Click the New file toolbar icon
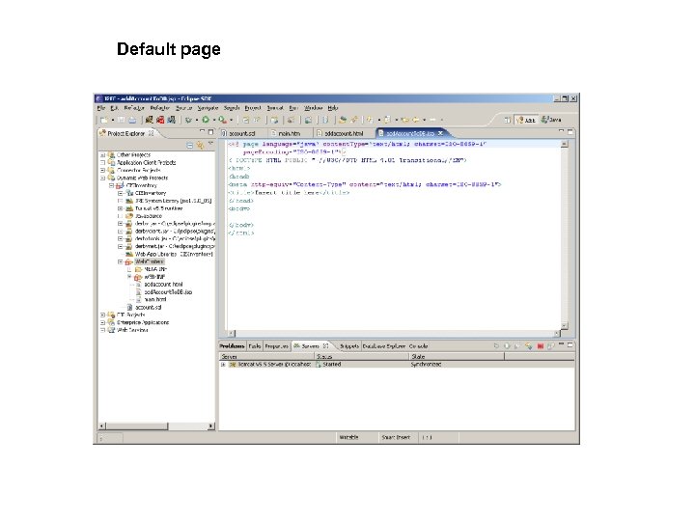Screen dimensions: 695x521 (x=103, y=120)
